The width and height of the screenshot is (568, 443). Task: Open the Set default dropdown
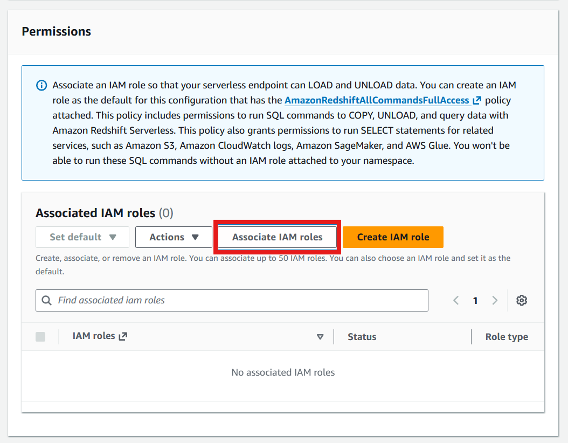[82, 237]
